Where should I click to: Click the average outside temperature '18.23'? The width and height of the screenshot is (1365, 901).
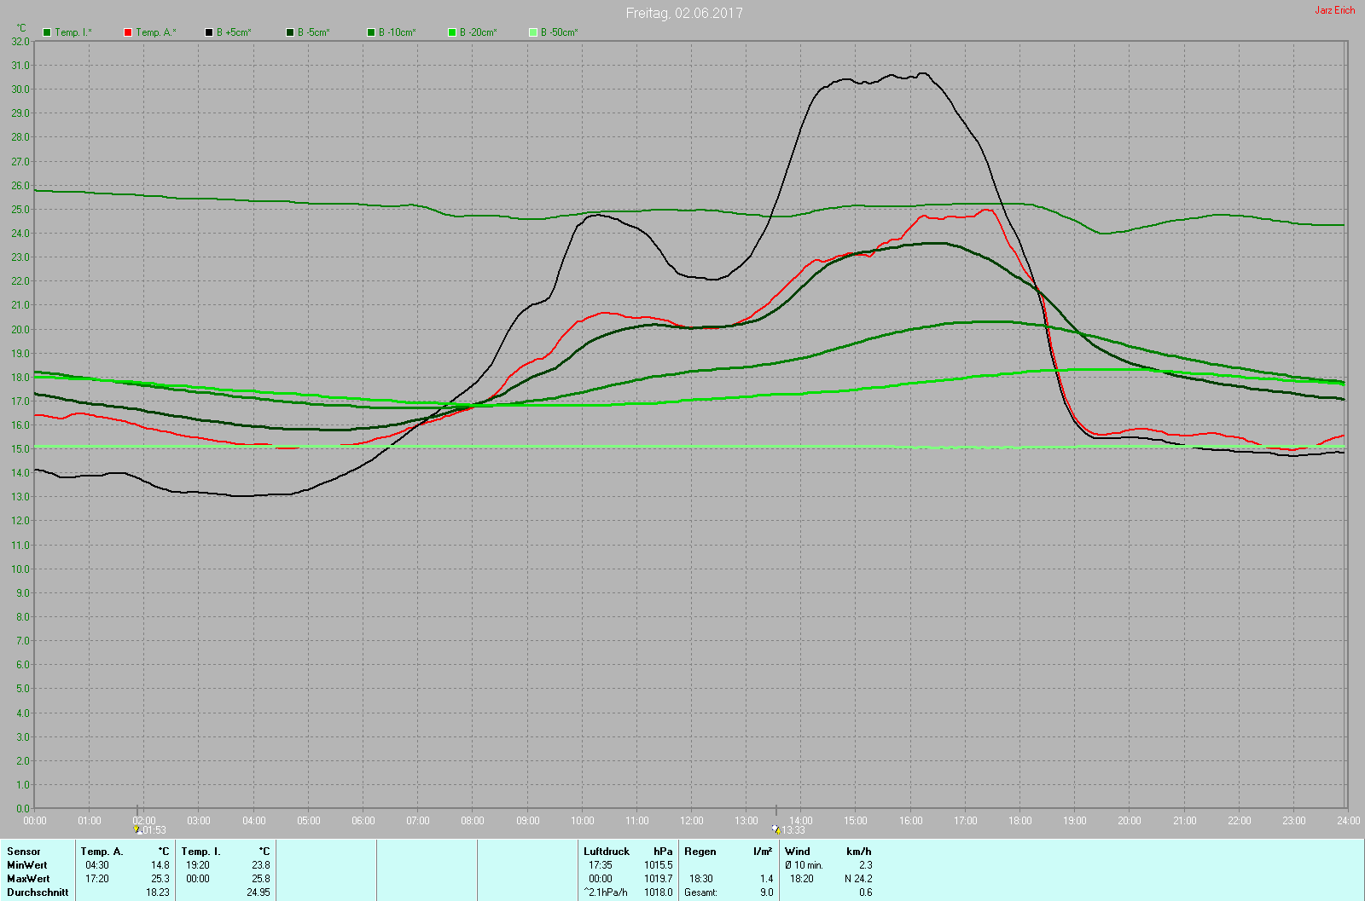(158, 892)
